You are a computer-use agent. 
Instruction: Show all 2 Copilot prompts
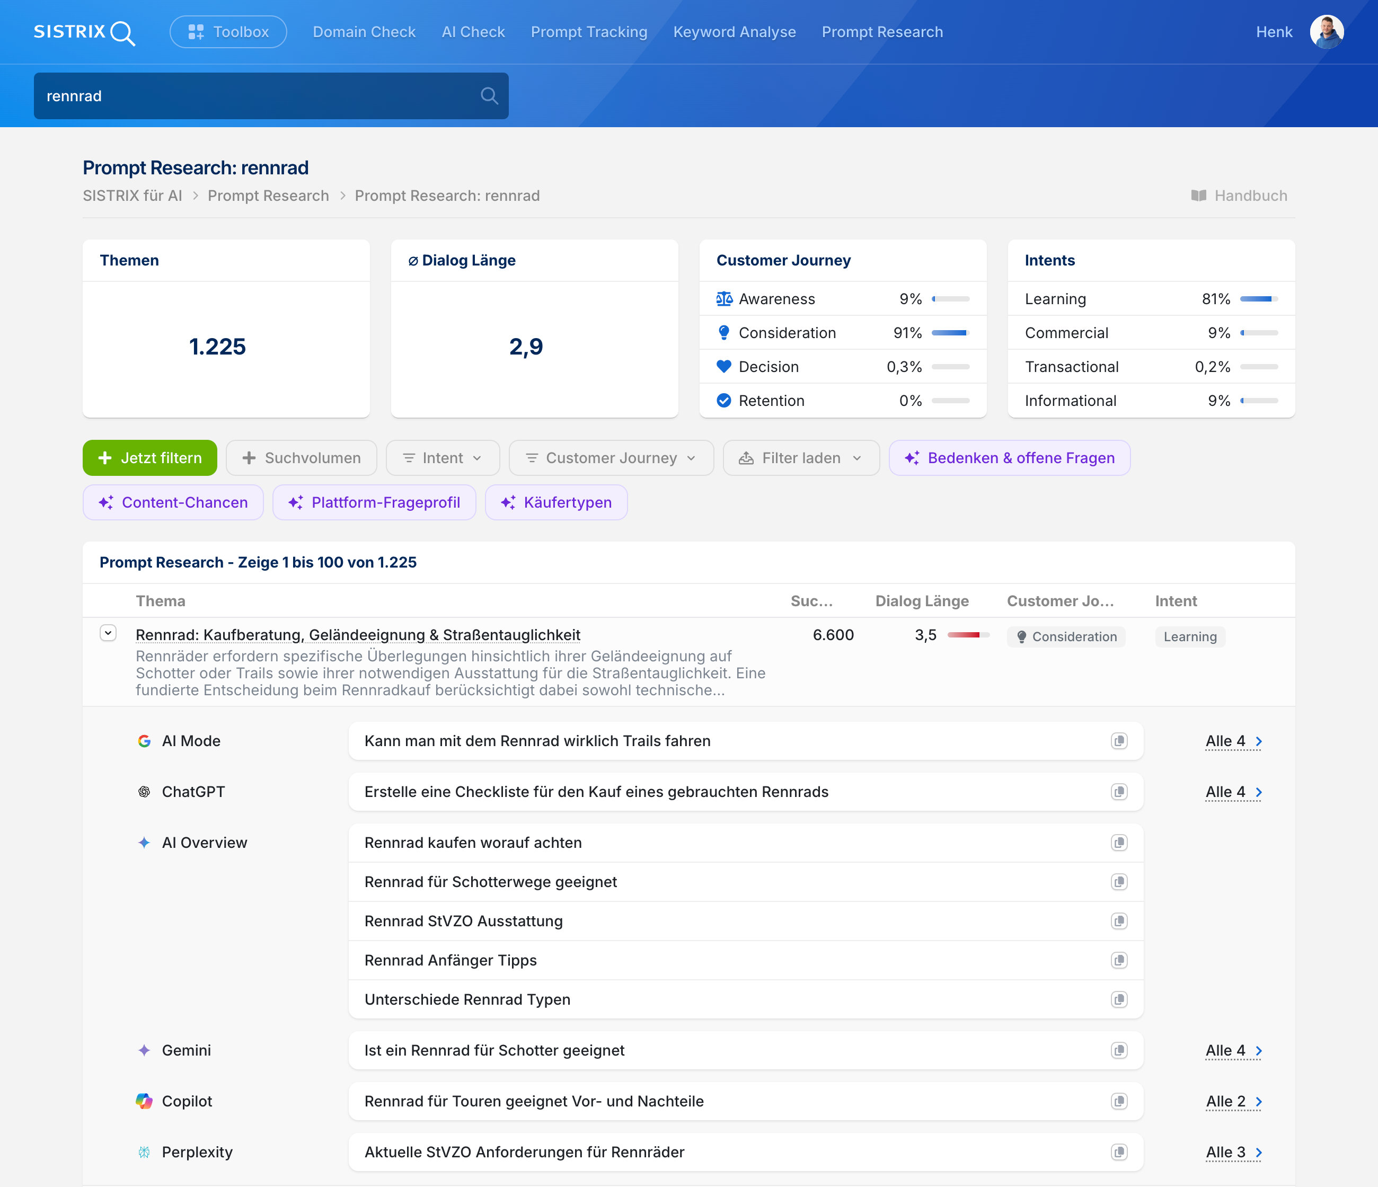(x=1234, y=1101)
